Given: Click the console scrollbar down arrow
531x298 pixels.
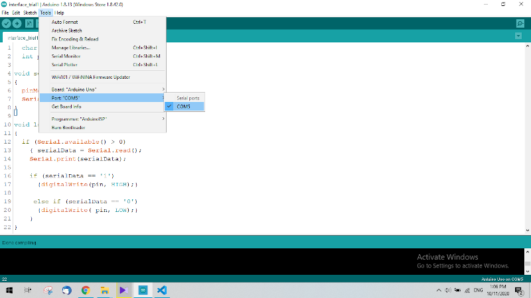Looking at the screenshot, I should point(528,272).
